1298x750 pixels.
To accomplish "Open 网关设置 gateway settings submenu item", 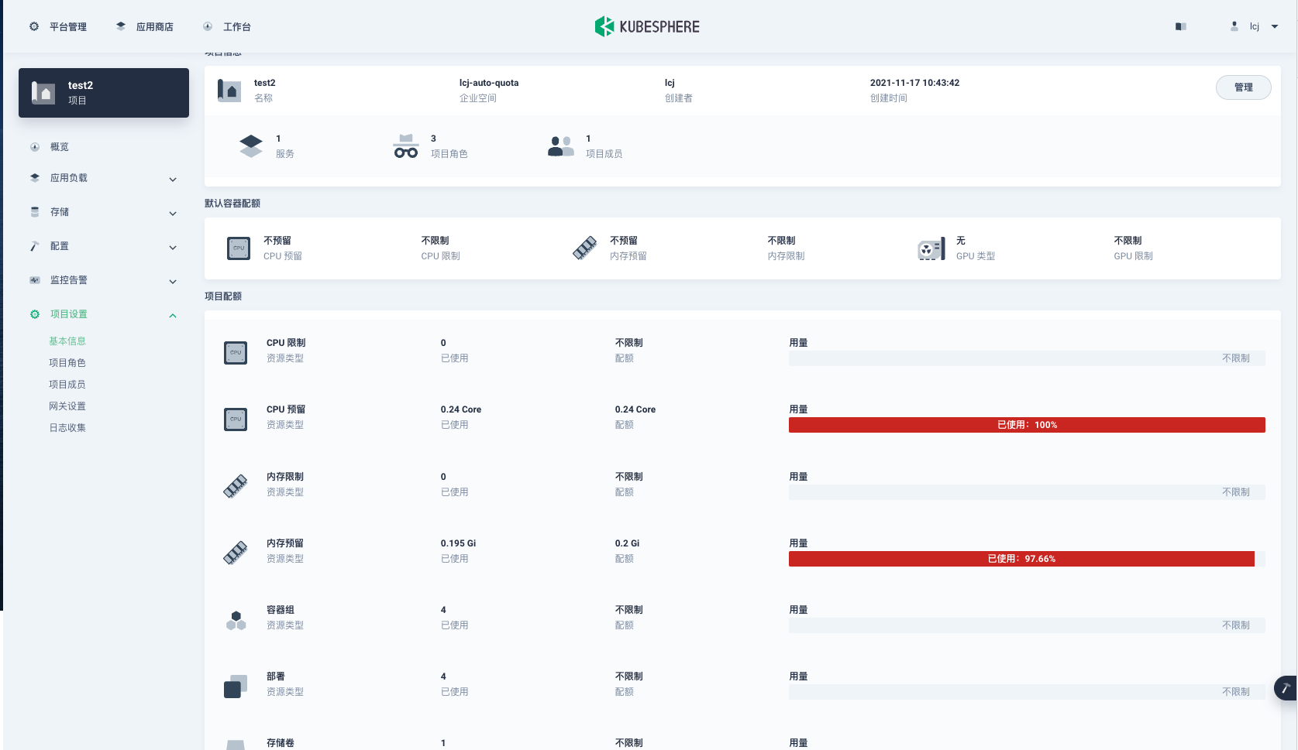I will pos(67,406).
